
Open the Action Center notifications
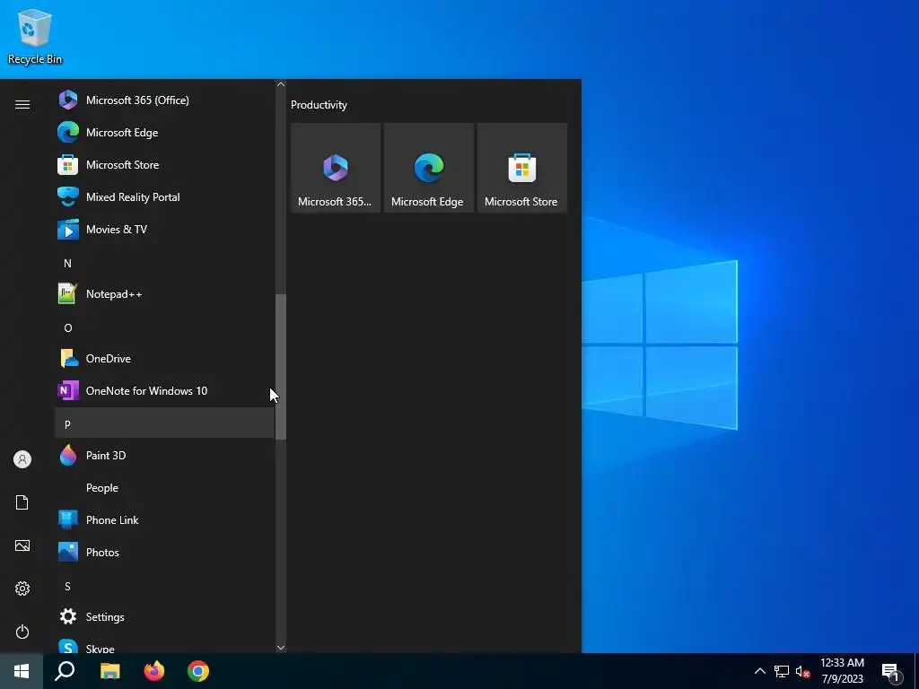pyautogui.click(x=891, y=671)
